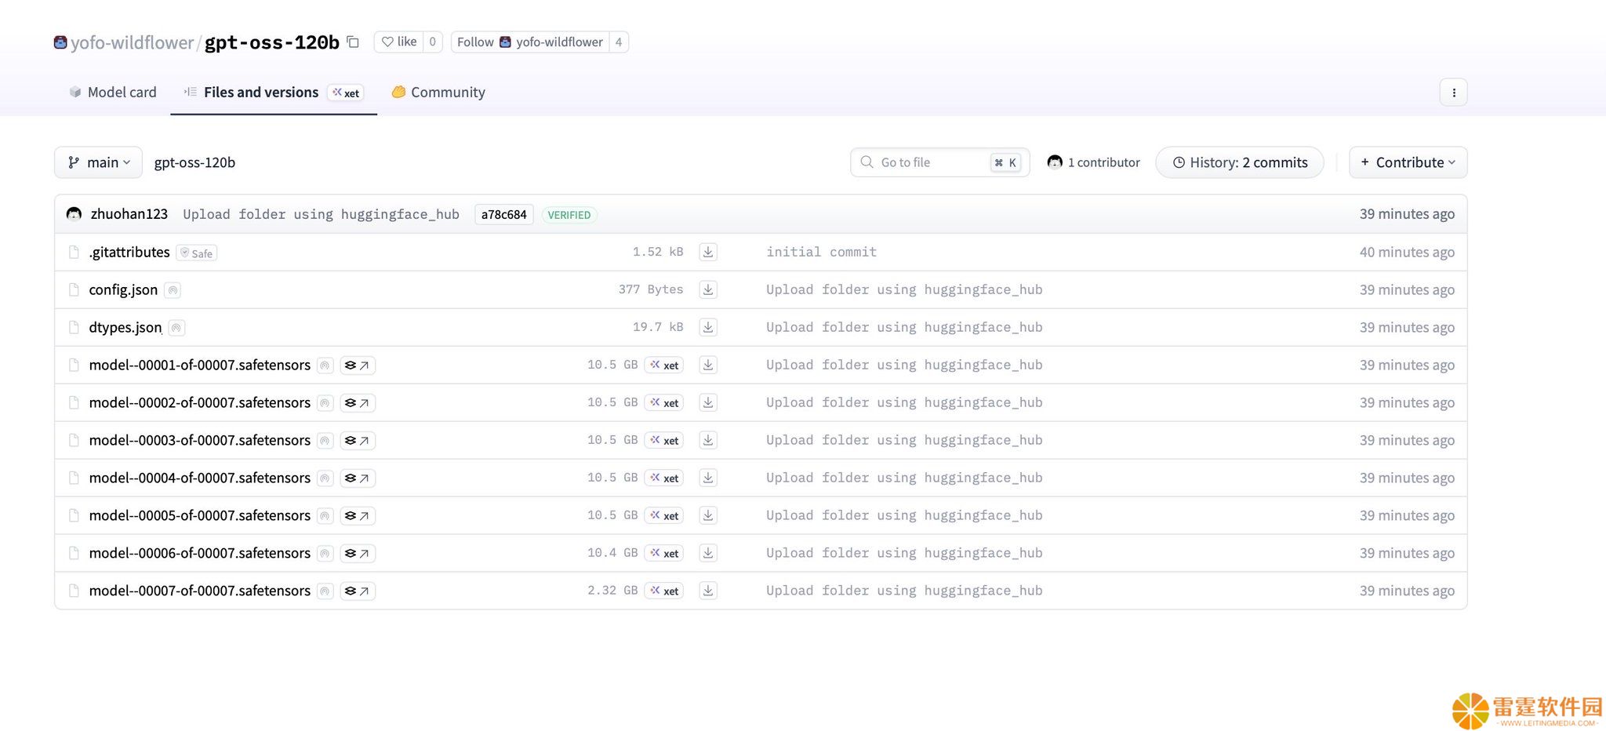
Task: Download dtypes.json file
Action: (x=707, y=327)
